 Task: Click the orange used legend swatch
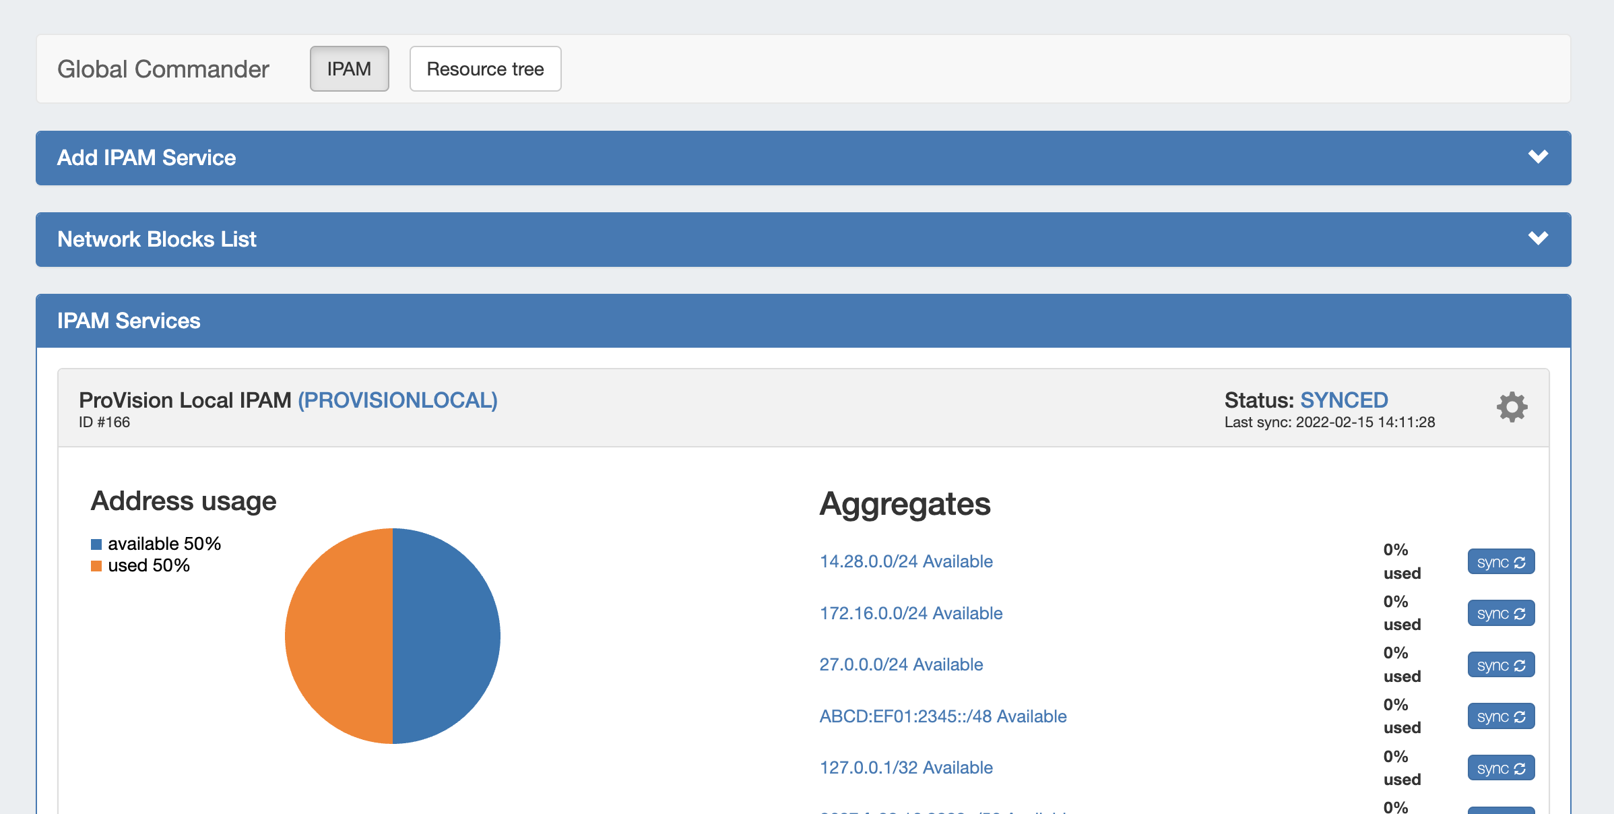tap(96, 566)
